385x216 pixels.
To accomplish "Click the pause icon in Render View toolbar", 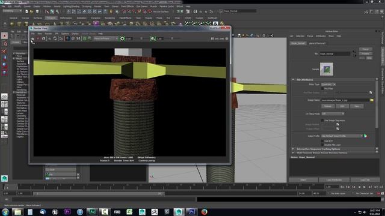I will (212, 38).
